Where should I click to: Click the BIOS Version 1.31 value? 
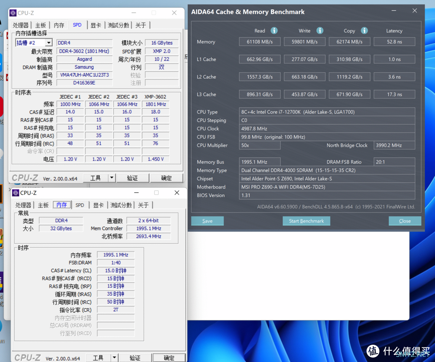(327, 195)
